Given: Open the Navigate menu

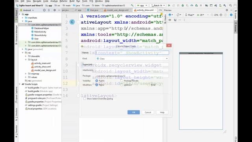Looking at the screenshot, I should 37,1.
